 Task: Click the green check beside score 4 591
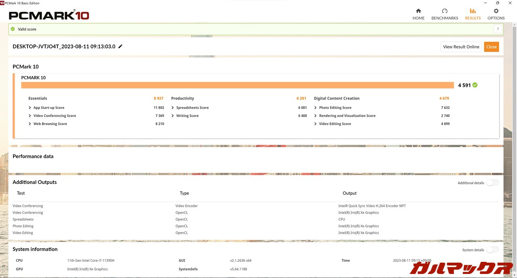tap(475, 85)
